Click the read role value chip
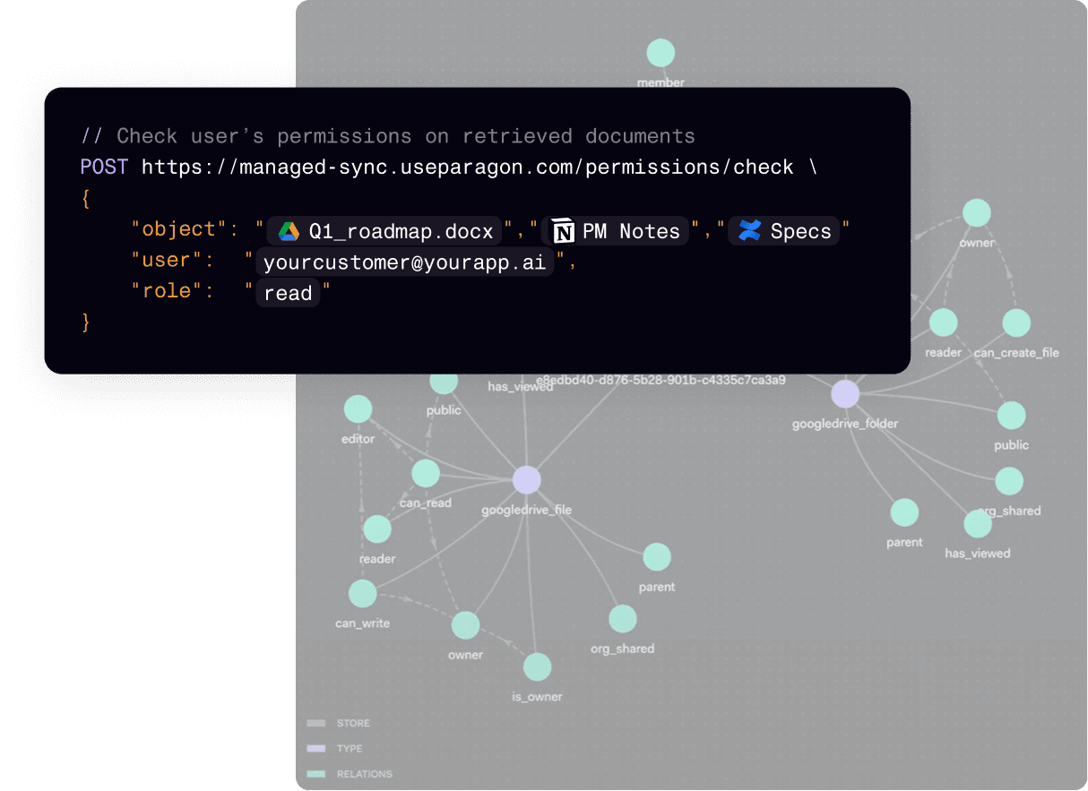Screen dimensions: 1088x791 click(288, 293)
